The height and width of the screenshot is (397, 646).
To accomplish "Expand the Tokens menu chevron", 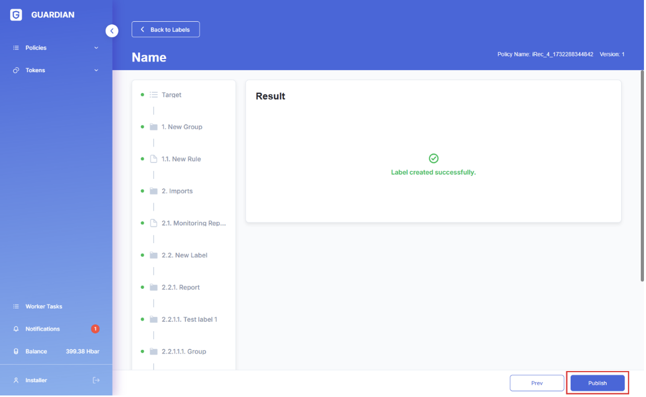I will tap(96, 71).
